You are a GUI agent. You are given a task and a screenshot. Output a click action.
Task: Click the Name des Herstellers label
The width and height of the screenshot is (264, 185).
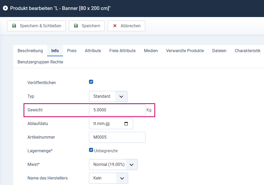coord(47,178)
